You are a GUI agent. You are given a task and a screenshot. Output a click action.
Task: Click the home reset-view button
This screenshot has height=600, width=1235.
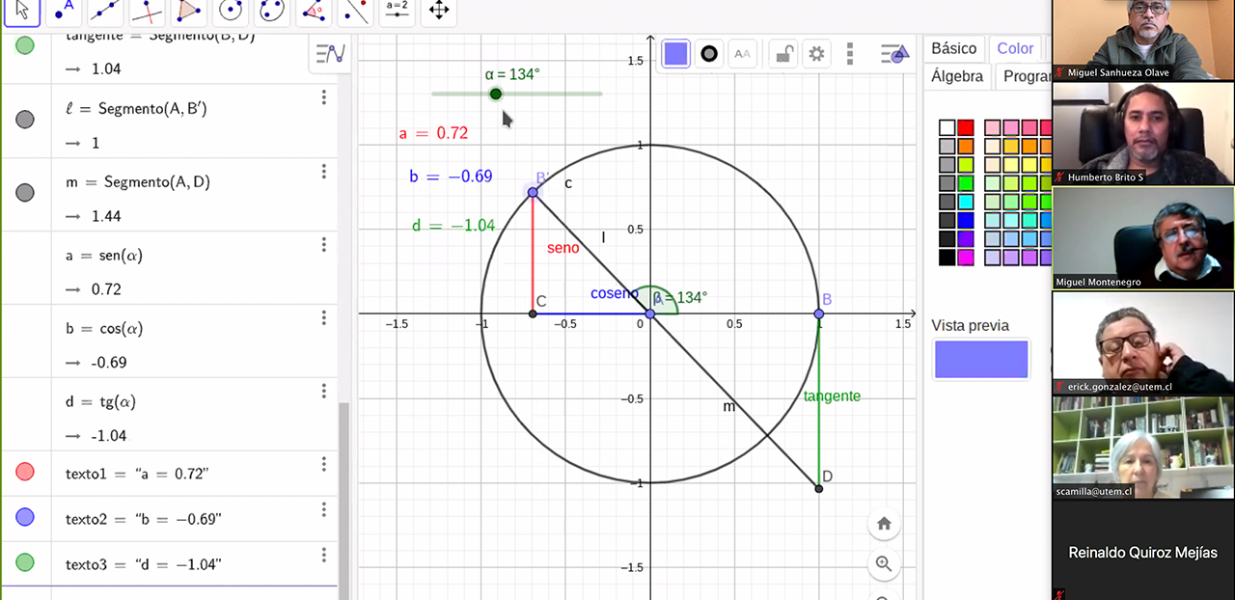click(x=884, y=525)
